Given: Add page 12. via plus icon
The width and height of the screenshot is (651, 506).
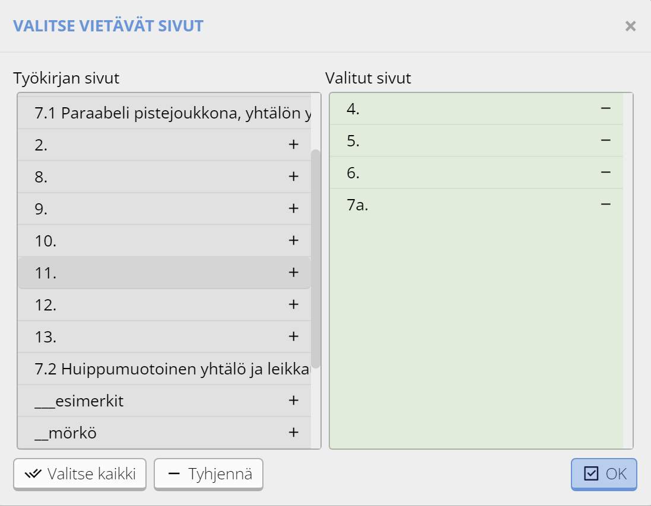Looking at the screenshot, I should (293, 305).
